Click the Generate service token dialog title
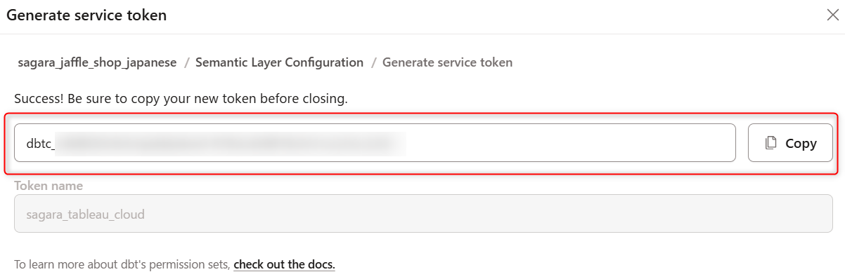The width and height of the screenshot is (845, 279). [x=86, y=15]
